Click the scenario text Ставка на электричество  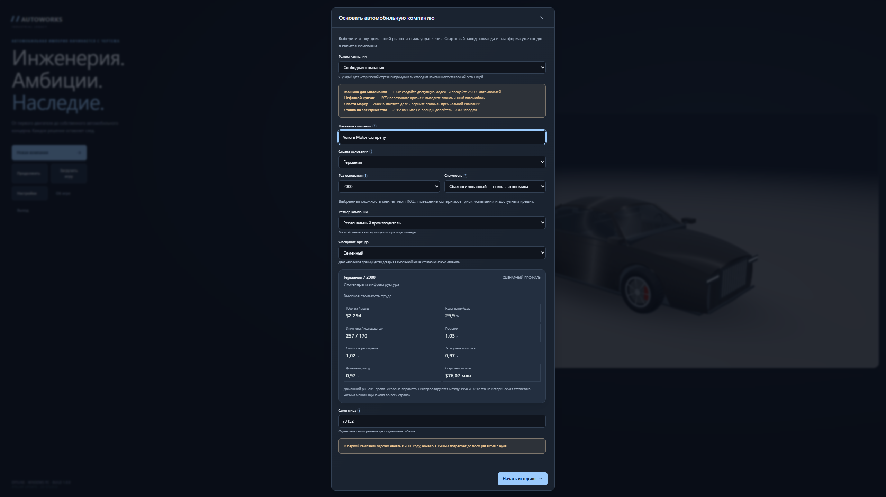pos(365,110)
